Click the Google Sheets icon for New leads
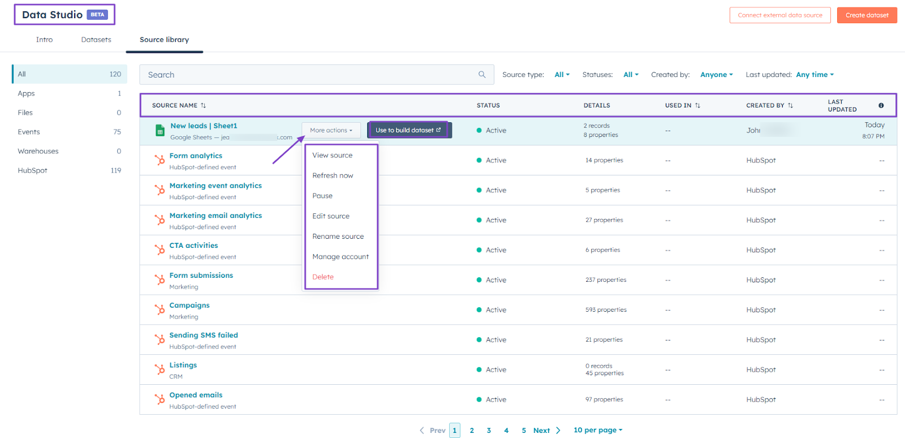This screenshot has height=438, width=905. pyautogui.click(x=160, y=131)
